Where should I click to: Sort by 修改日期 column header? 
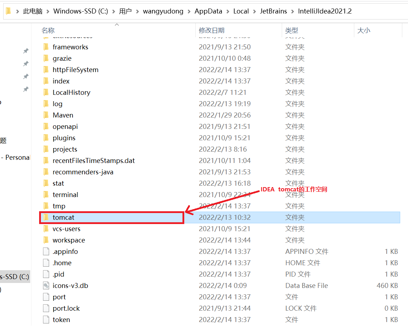click(x=212, y=31)
